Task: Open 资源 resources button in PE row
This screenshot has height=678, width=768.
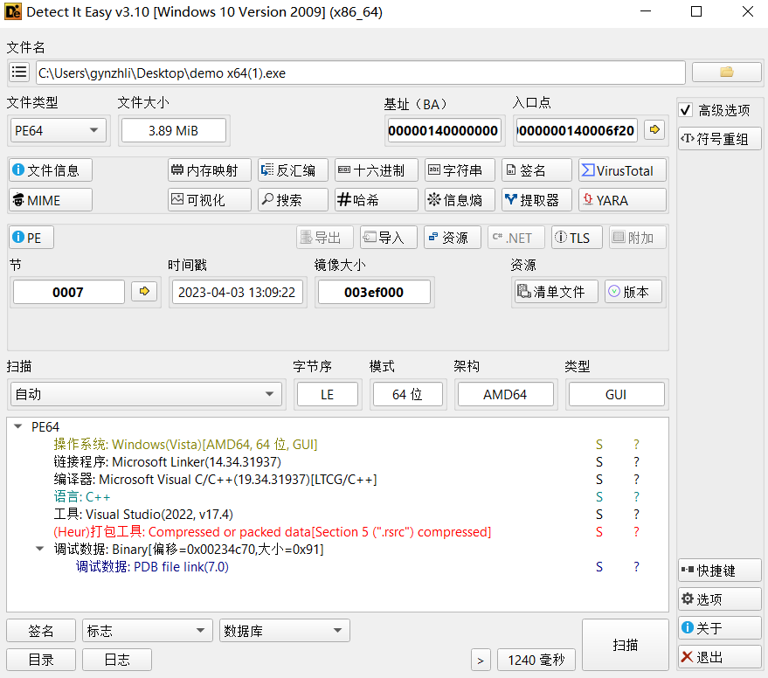Action: (453, 238)
